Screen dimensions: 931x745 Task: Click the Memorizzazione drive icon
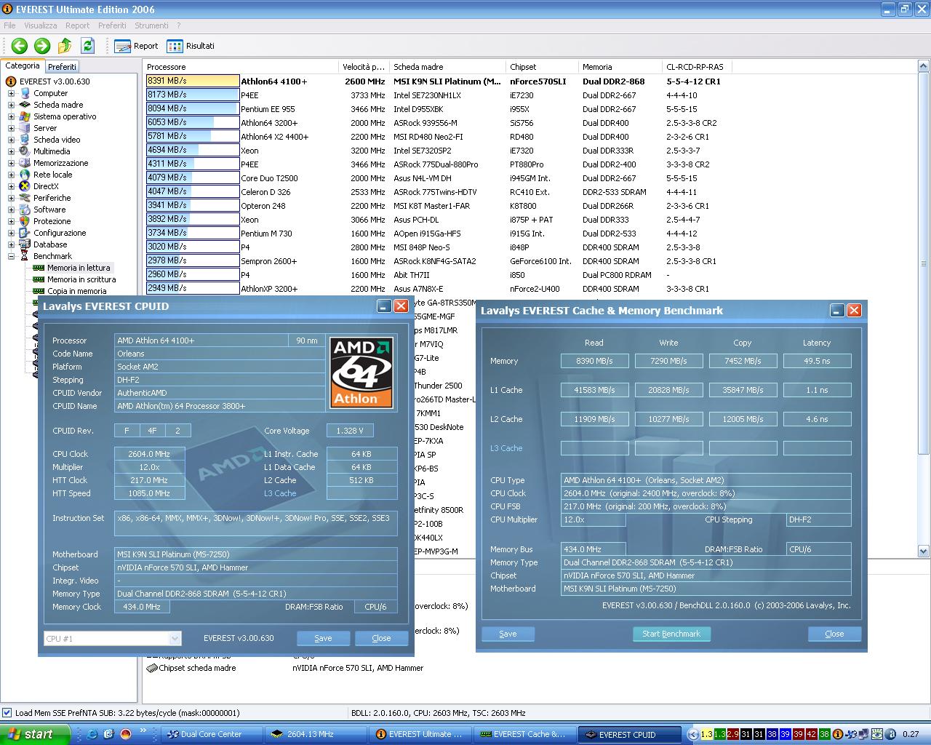[25, 163]
